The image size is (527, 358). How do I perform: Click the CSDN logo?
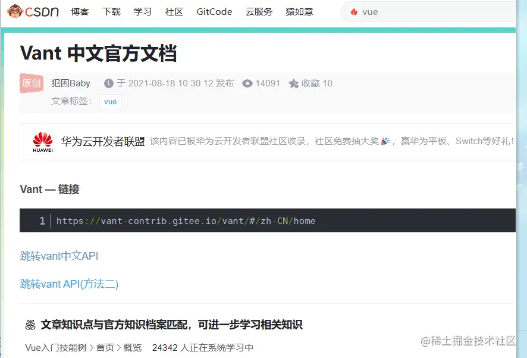click(x=33, y=11)
